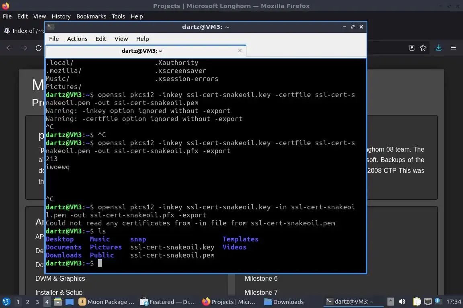Open the application launcher menu in taskbar
The height and width of the screenshot is (308, 463).
tap(6, 302)
